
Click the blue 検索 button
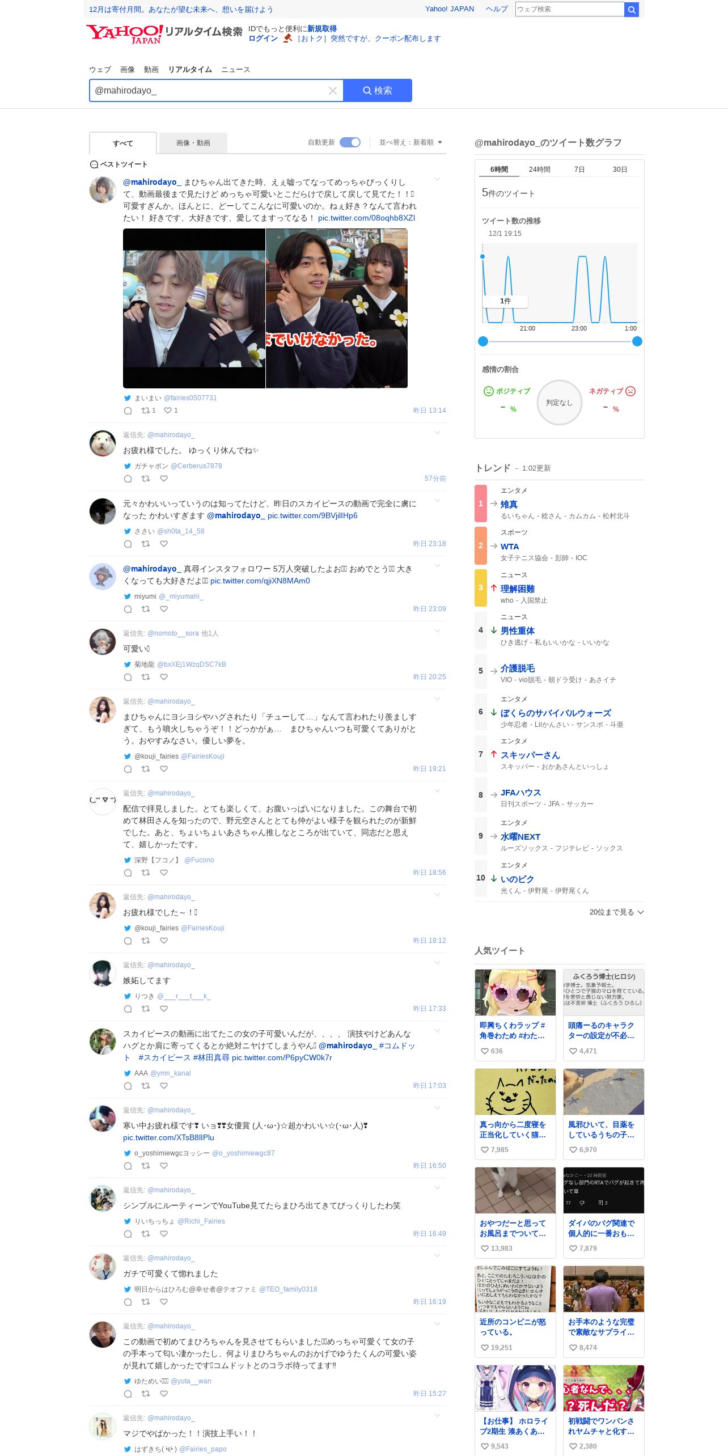(378, 91)
